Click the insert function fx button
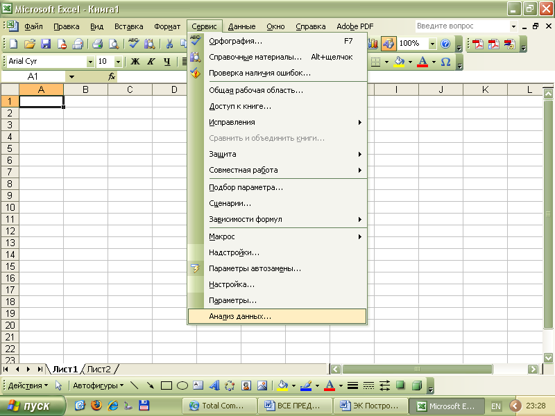This screenshot has height=416, width=555. pos(112,76)
